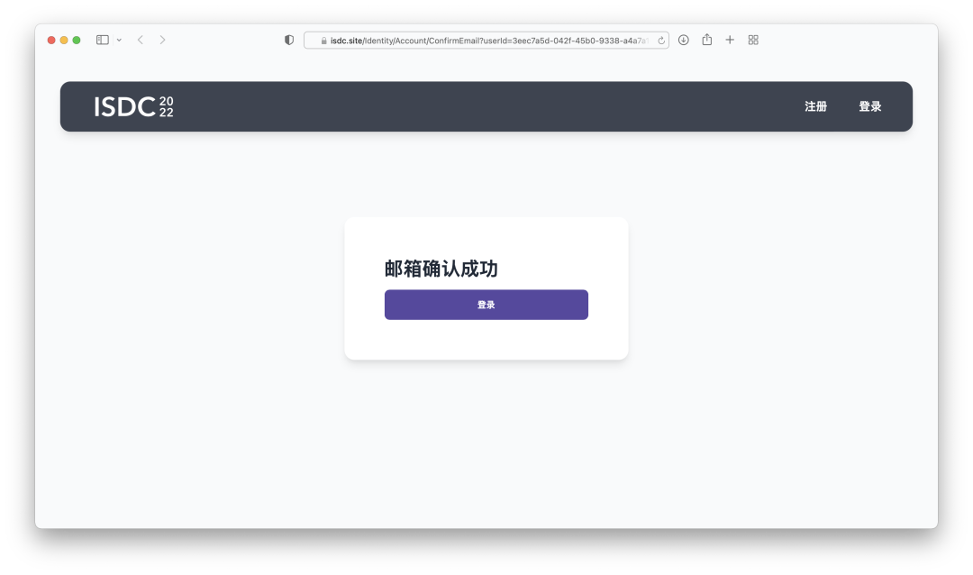The width and height of the screenshot is (973, 575).
Task: Open the 注册 link in navigation bar
Action: tap(815, 106)
